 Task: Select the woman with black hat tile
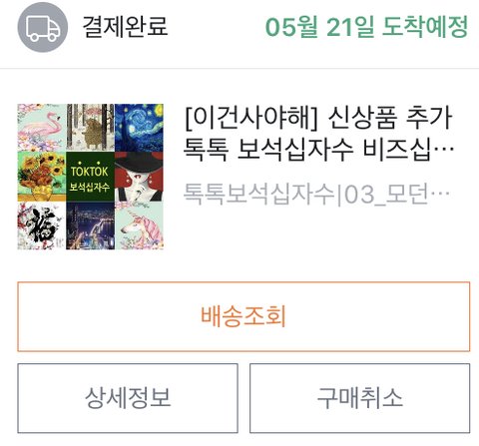[x=139, y=177]
